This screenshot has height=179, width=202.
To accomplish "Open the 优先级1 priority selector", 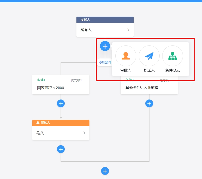I will (76, 80).
